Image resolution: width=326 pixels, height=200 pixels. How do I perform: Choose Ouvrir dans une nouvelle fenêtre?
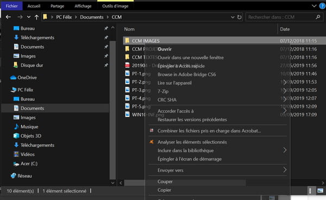tap(191, 58)
